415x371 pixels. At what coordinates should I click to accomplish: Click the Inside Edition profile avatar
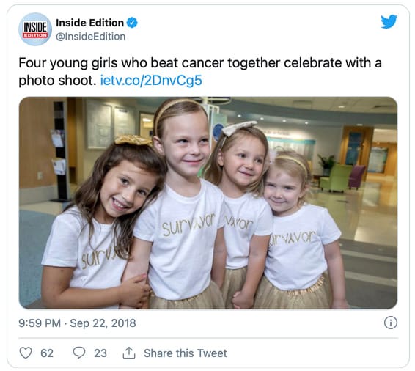[35, 29]
